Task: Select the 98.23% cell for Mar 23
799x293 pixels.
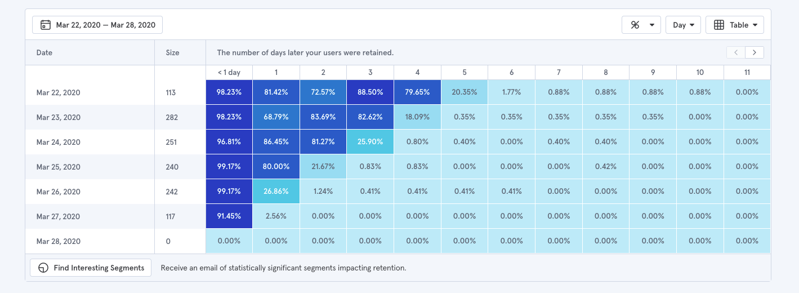Action: [x=229, y=117]
